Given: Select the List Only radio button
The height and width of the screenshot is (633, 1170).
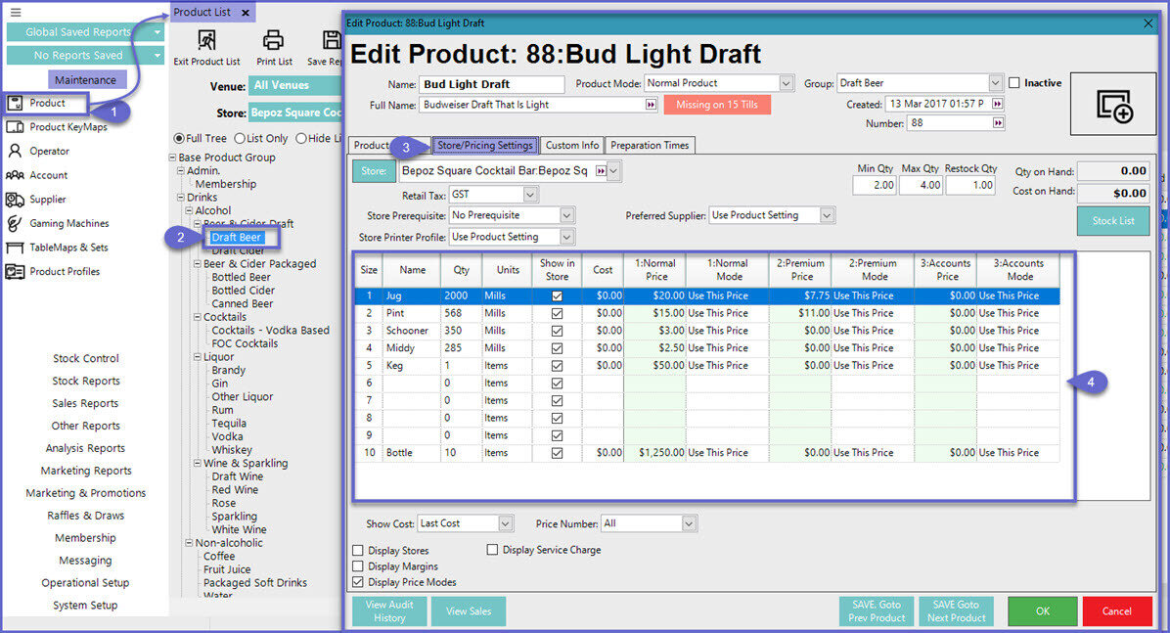Looking at the screenshot, I should click(x=240, y=139).
